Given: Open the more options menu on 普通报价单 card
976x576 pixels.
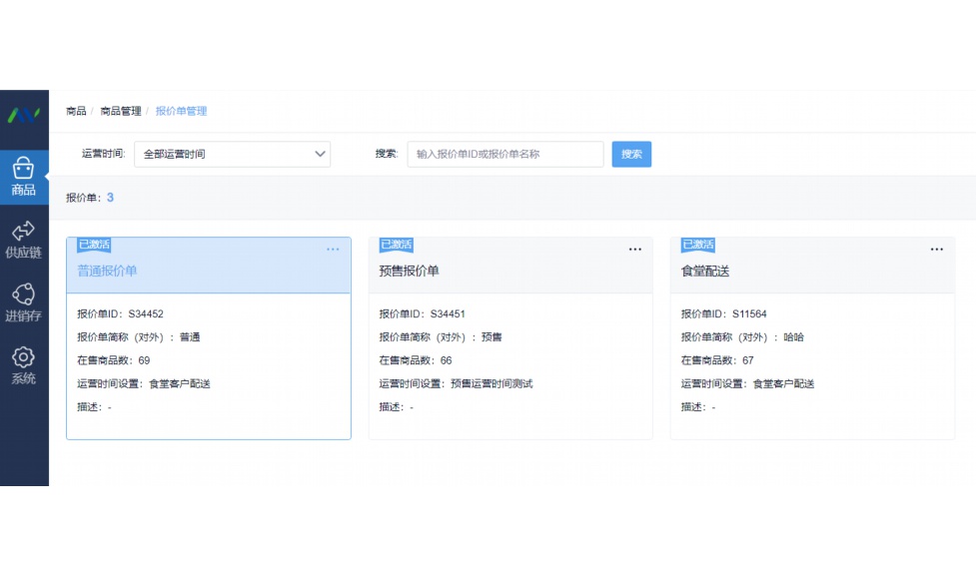Looking at the screenshot, I should tap(334, 250).
